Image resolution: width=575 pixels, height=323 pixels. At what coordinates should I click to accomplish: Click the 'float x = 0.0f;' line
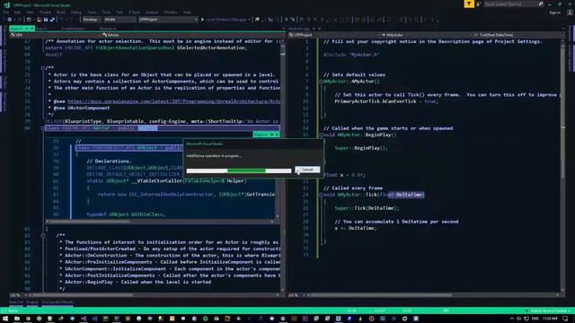coord(344,175)
